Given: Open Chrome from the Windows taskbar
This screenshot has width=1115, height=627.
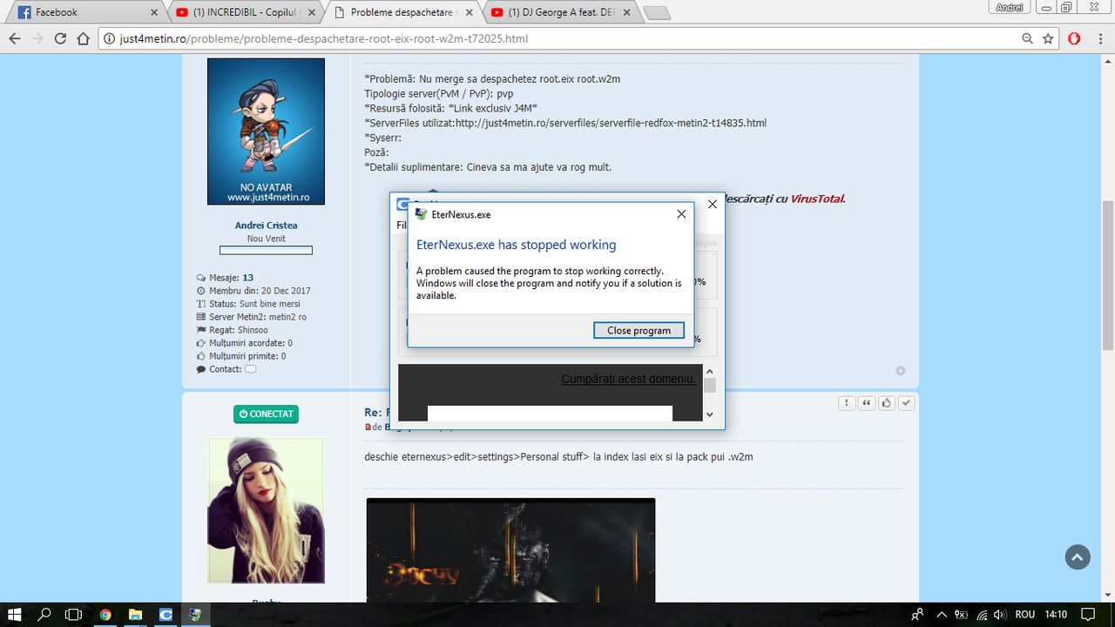Looking at the screenshot, I should [x=105, y=614].
